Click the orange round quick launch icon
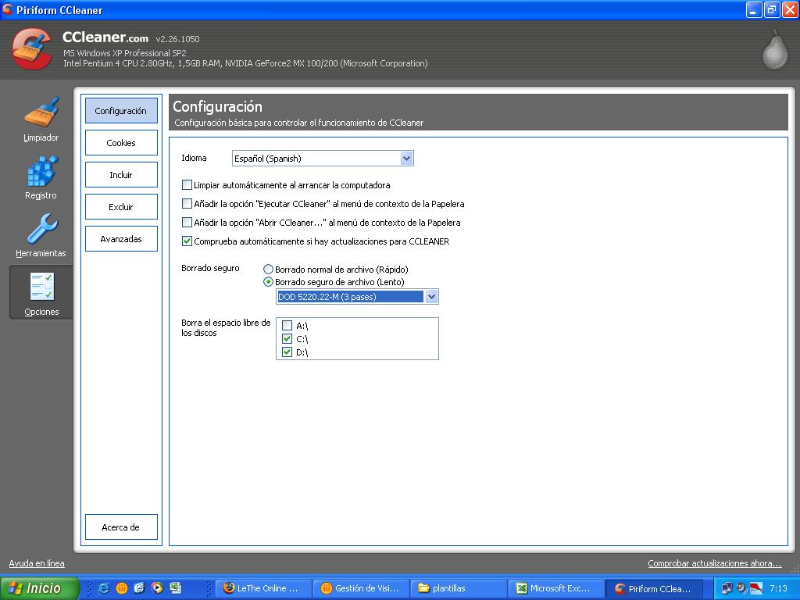Viewport: 800px width, 600px height. [x=121, y=588]
